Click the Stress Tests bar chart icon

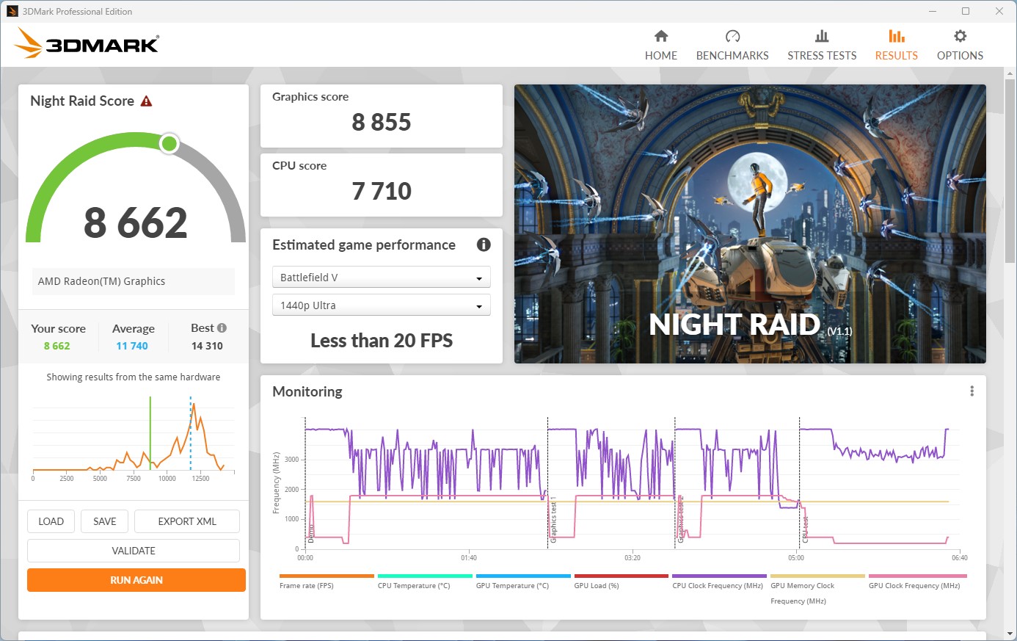[x=822, y=36]
